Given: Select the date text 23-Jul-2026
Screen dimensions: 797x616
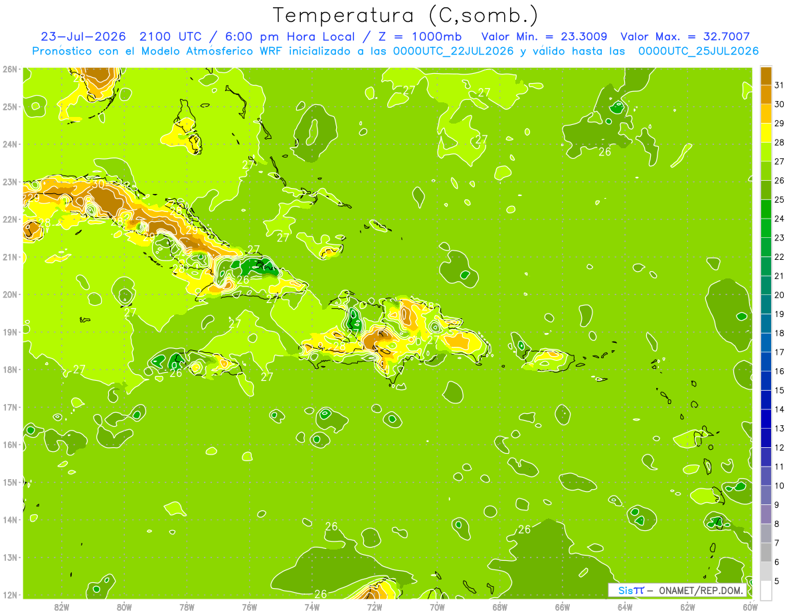Looking at the screenshot, I should tap(83, 37).
